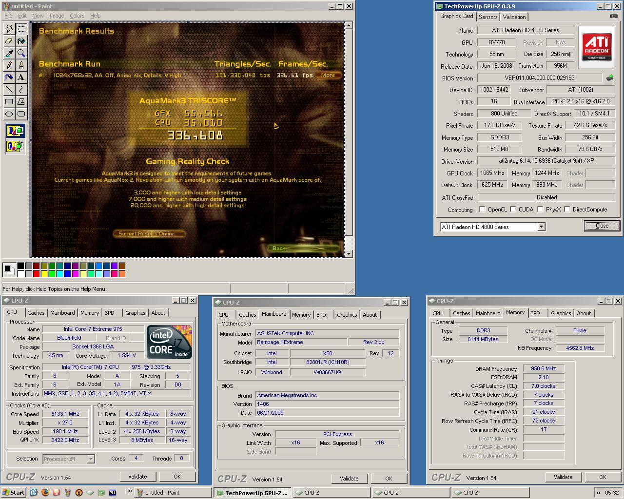Select the Rounded Rectangle tool
The image size is (624, 499).
[21, 114]
